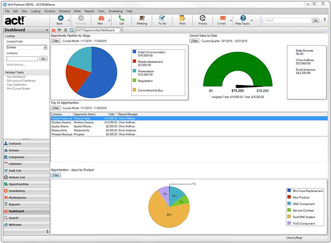
Task: Create a To-Do with the checkmark icon
Action: click(162, 18)
